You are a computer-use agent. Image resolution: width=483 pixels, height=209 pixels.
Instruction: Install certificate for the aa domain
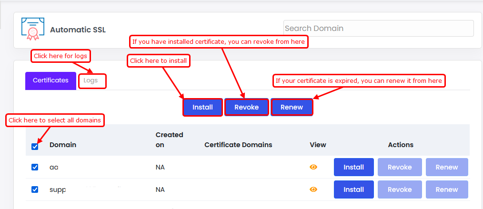click(x=353, y=167)
